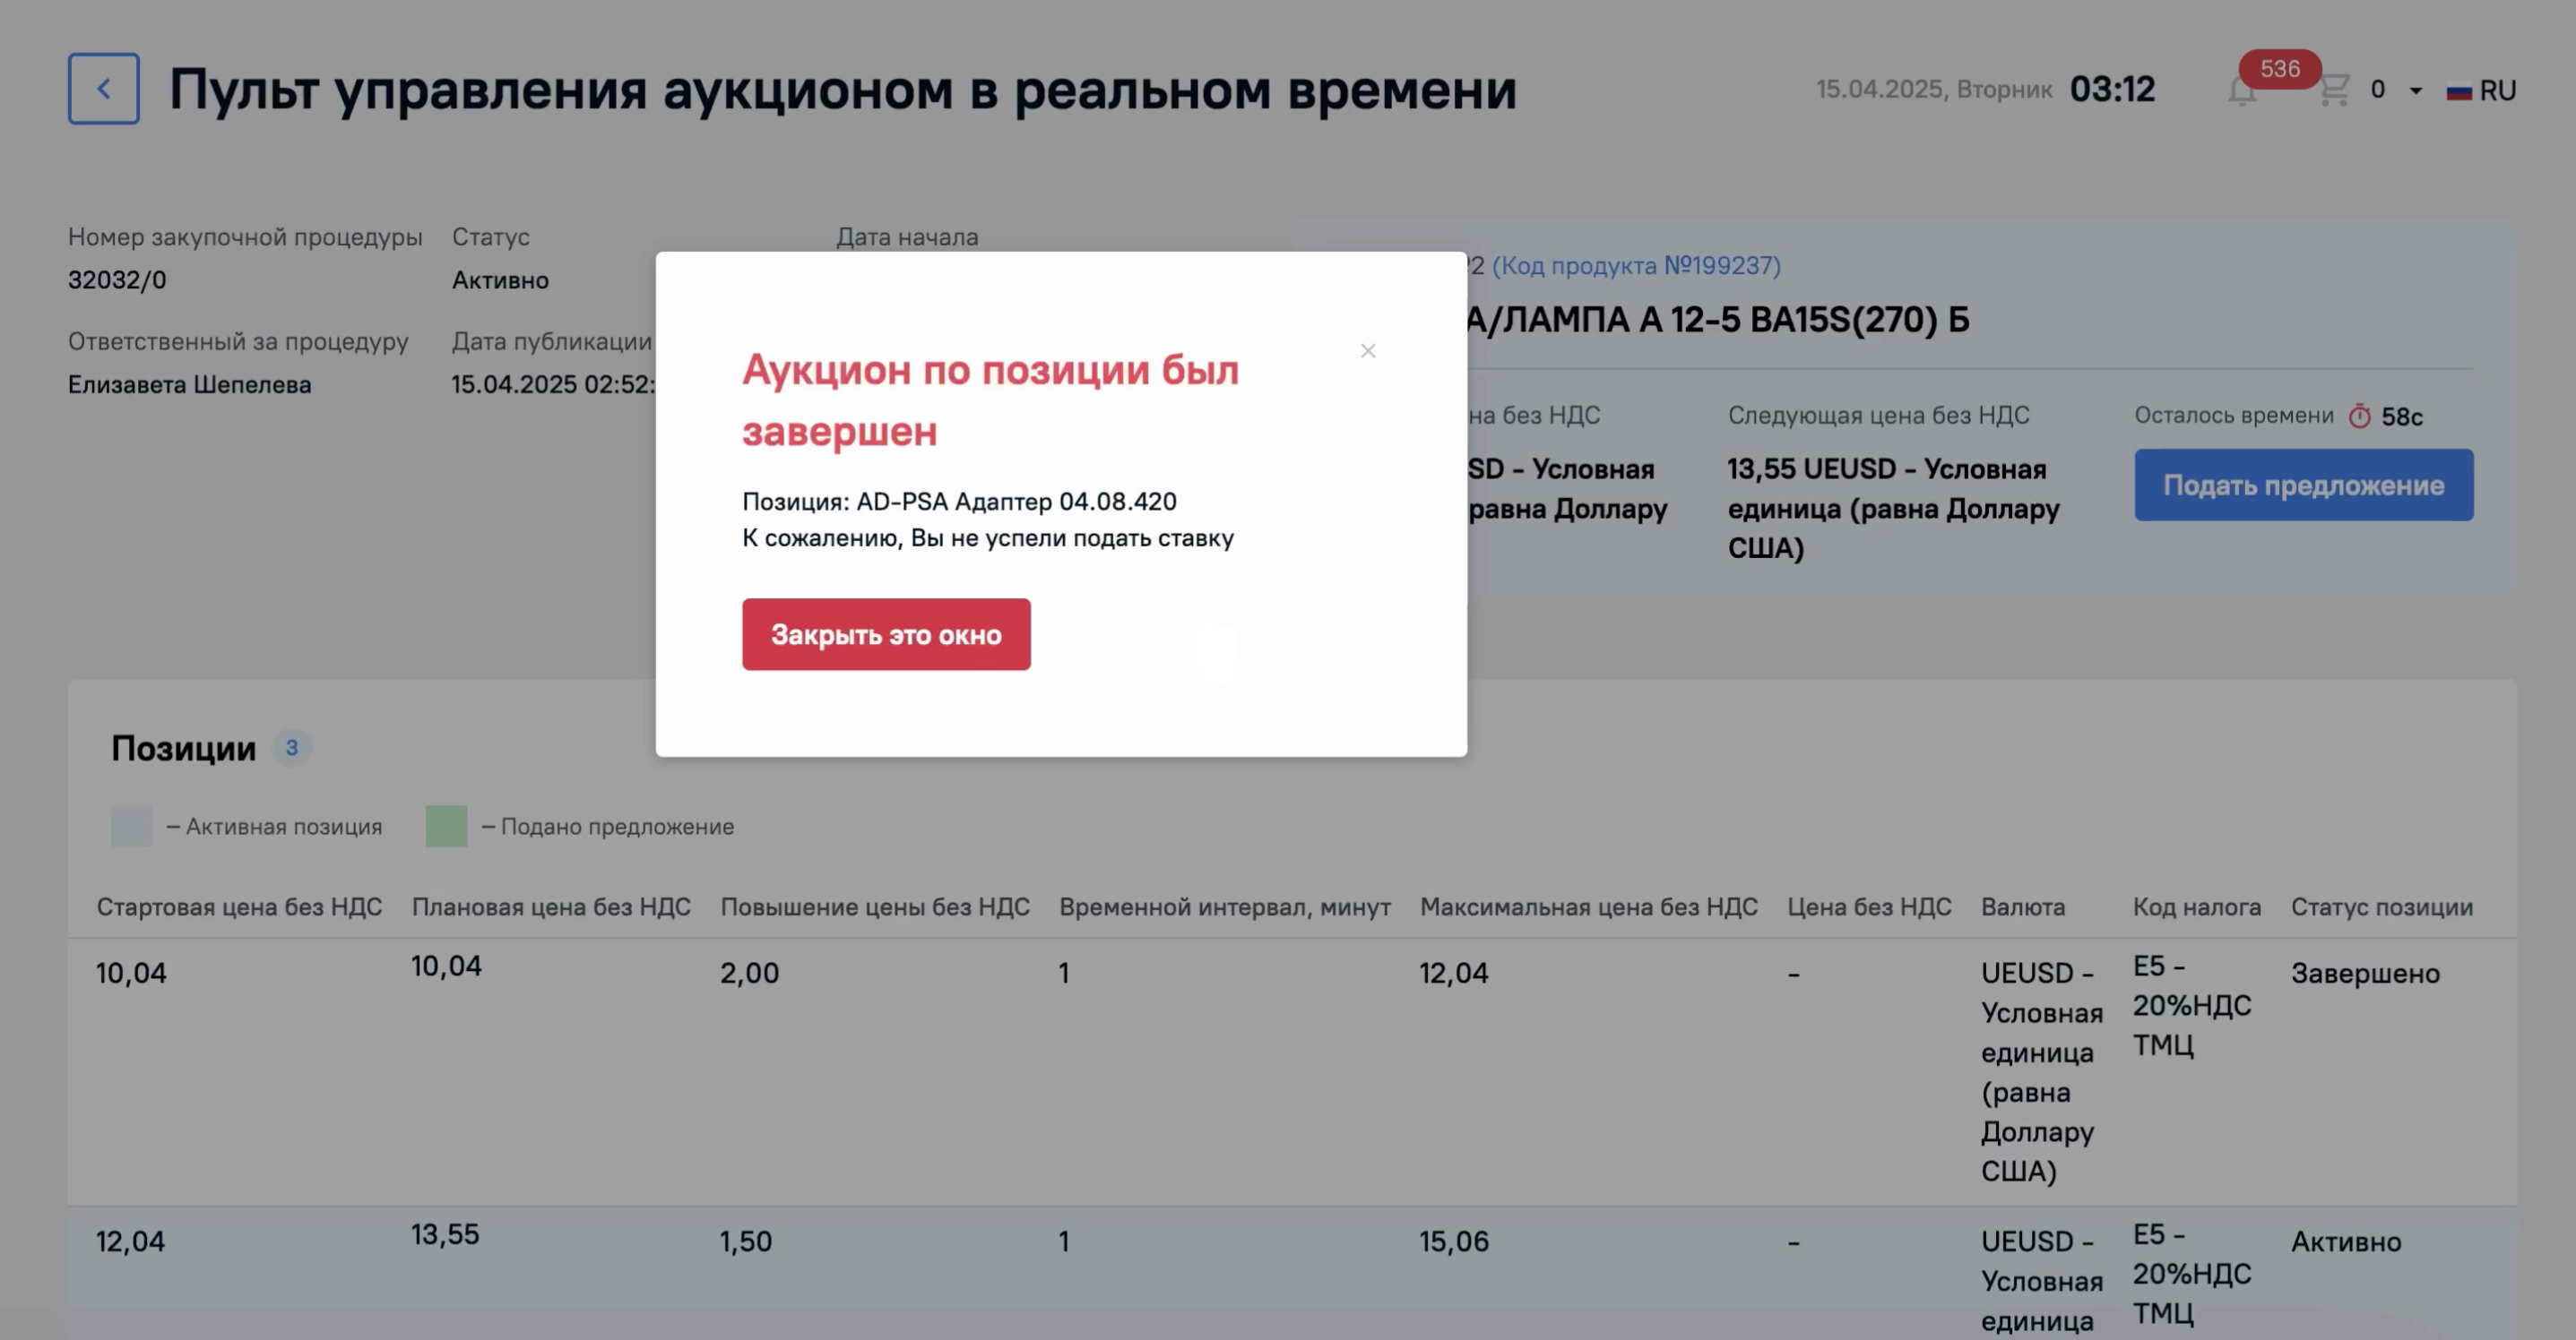Open product code №199237 link
This screenshot has height=1340, width=2576.
tap(1636, 266)
